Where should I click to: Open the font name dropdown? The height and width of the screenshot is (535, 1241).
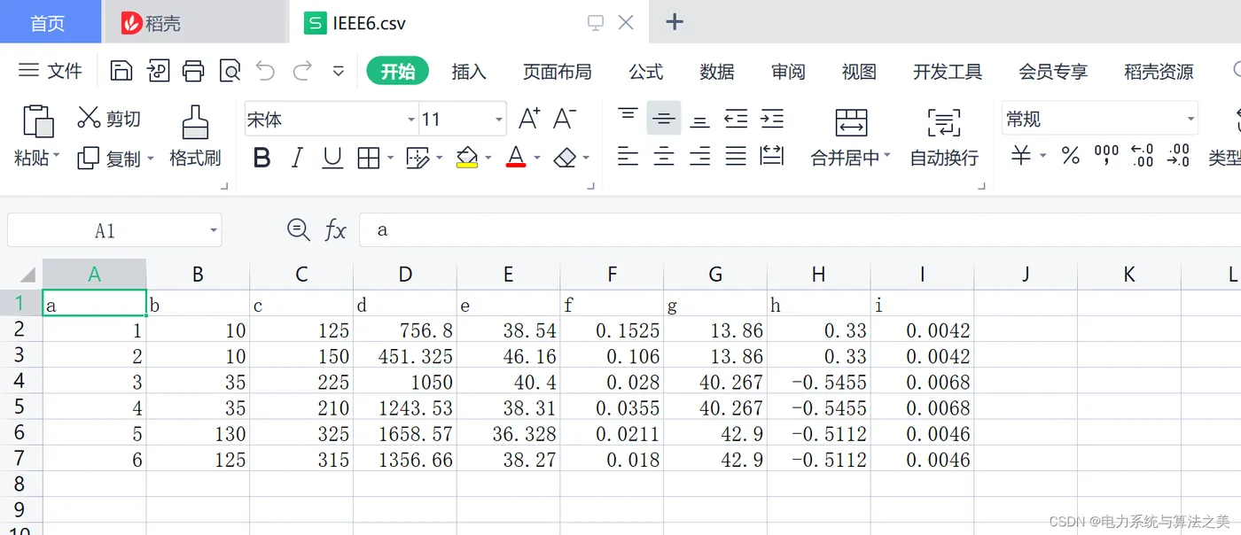(x=411, y=120)
